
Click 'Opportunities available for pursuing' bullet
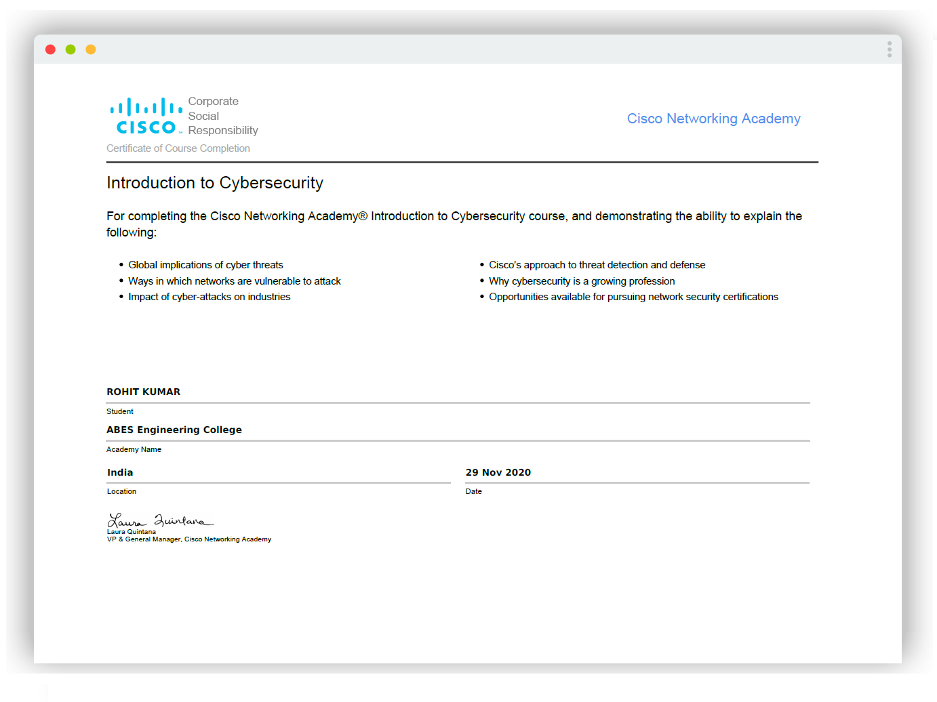634,297
